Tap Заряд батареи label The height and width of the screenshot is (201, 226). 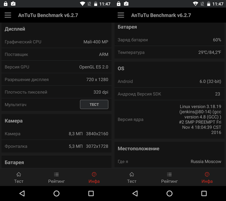click(x=133, y=40)
